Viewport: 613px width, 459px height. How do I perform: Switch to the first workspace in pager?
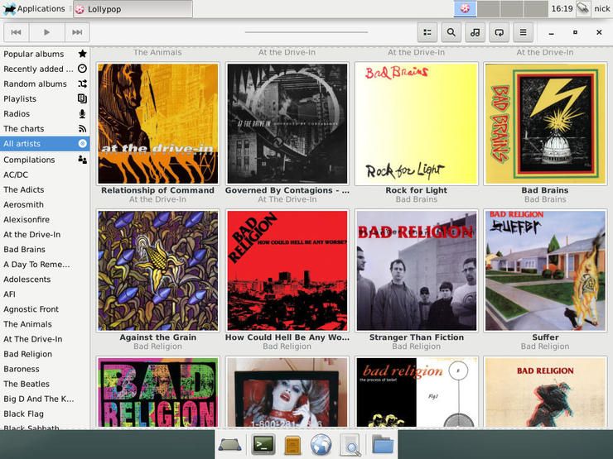click(465, 8)
